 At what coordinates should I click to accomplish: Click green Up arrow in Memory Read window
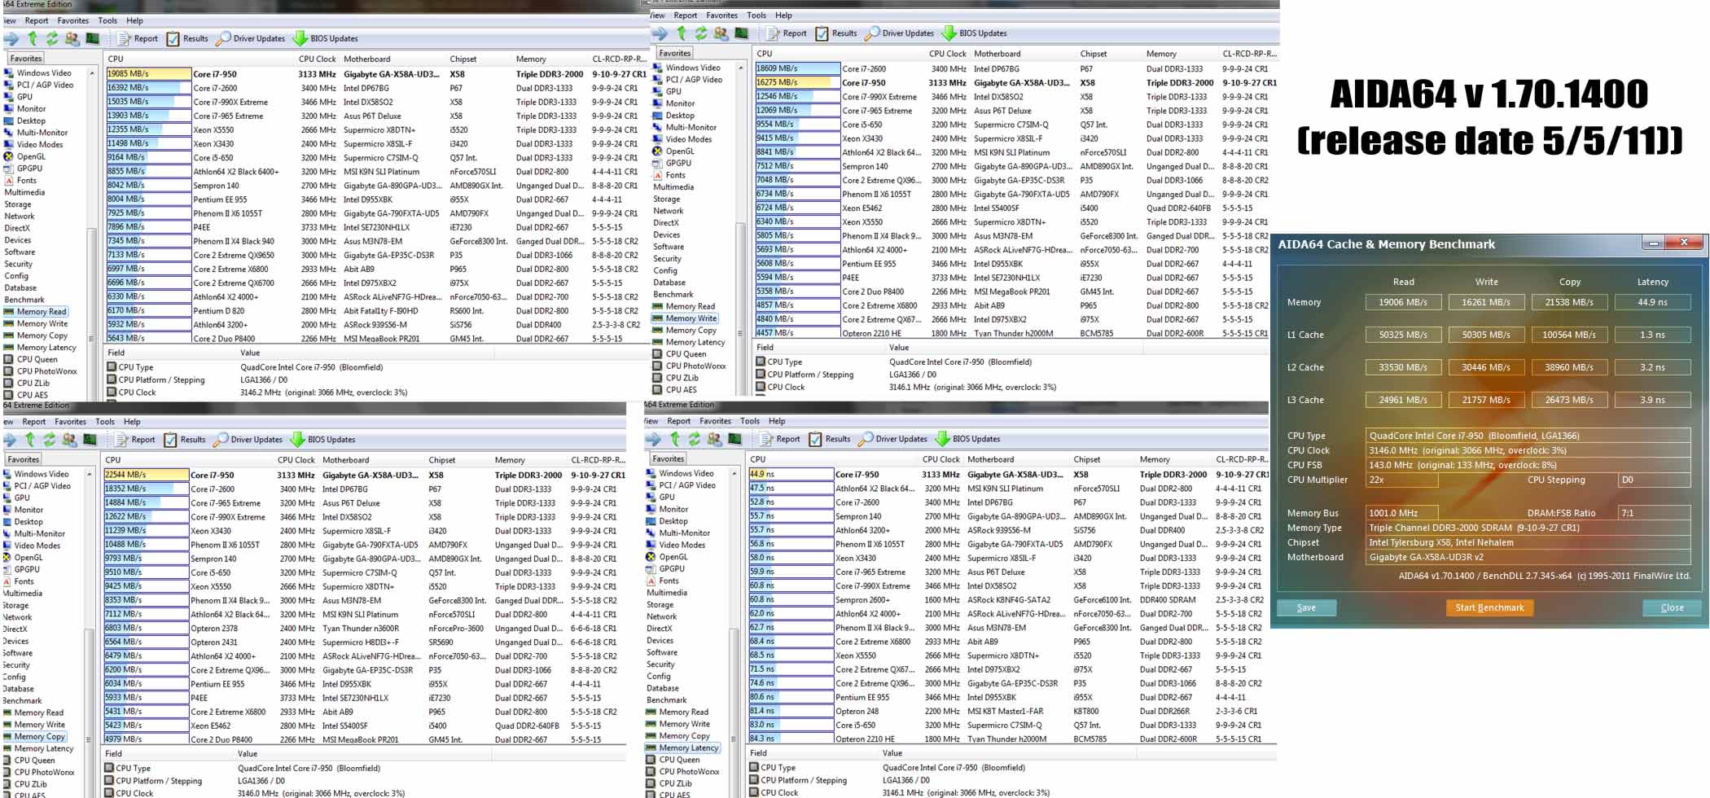click(33, 38)
